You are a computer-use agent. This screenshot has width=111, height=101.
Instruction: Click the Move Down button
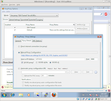click(x=83, y=29)
